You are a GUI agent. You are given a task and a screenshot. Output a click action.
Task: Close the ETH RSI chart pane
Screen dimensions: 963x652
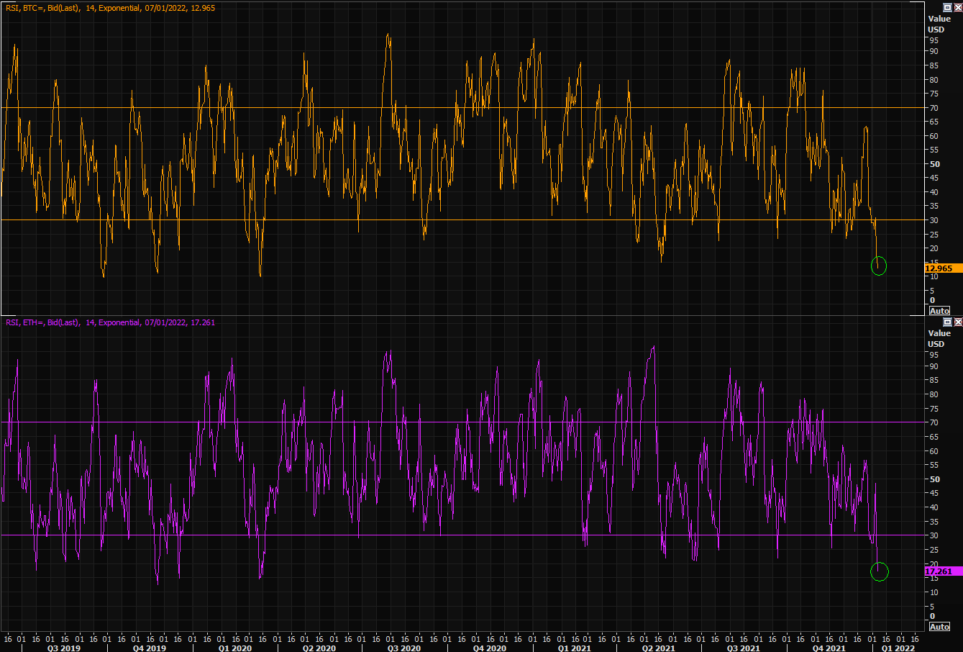point(957,322)
